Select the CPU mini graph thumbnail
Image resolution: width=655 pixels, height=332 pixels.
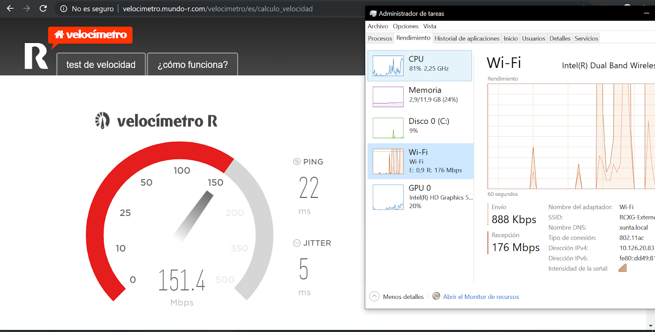pos(388,66)
